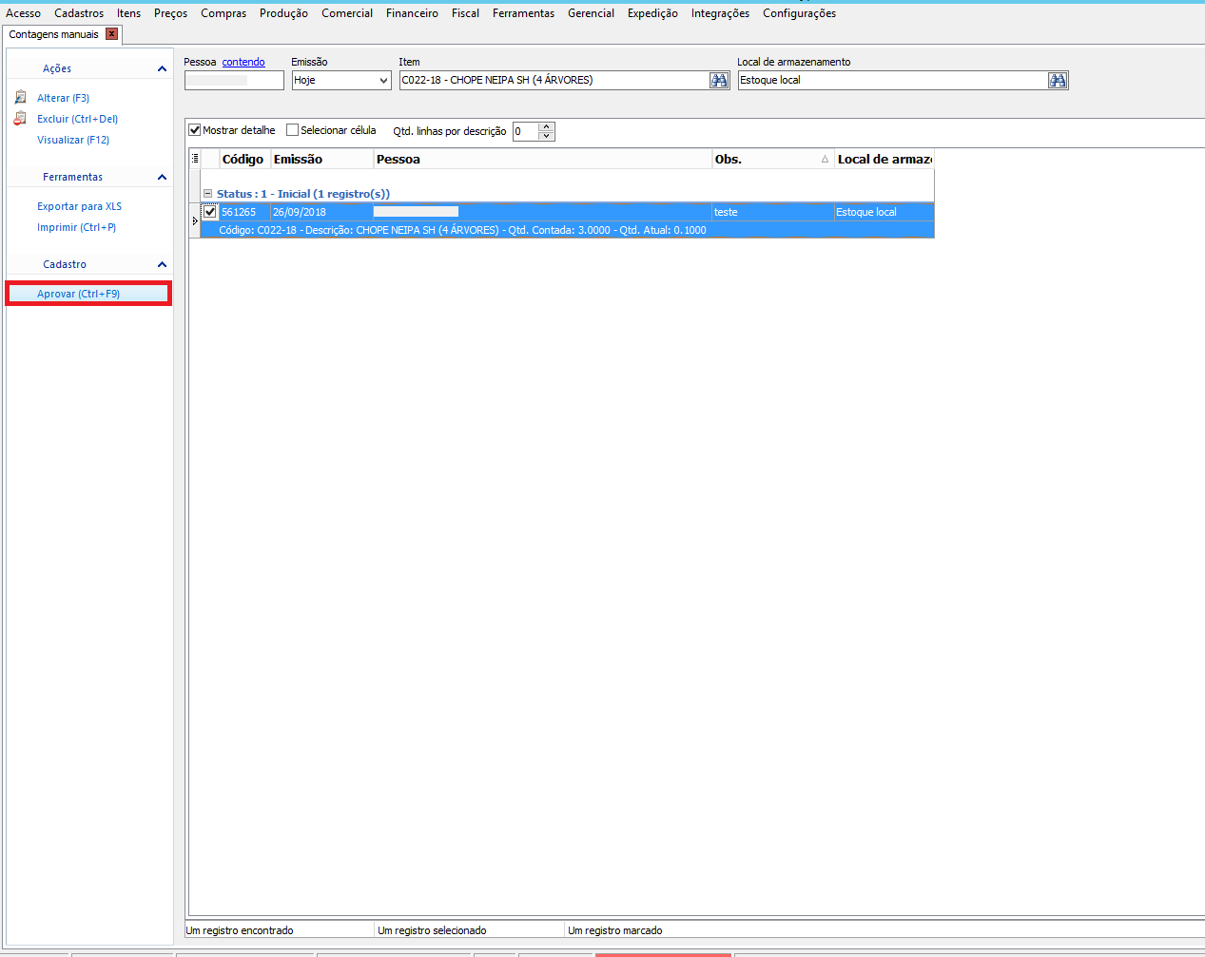Sort by Emissão column header
This screenshot has width=1205, height=957.
(321, 159)
